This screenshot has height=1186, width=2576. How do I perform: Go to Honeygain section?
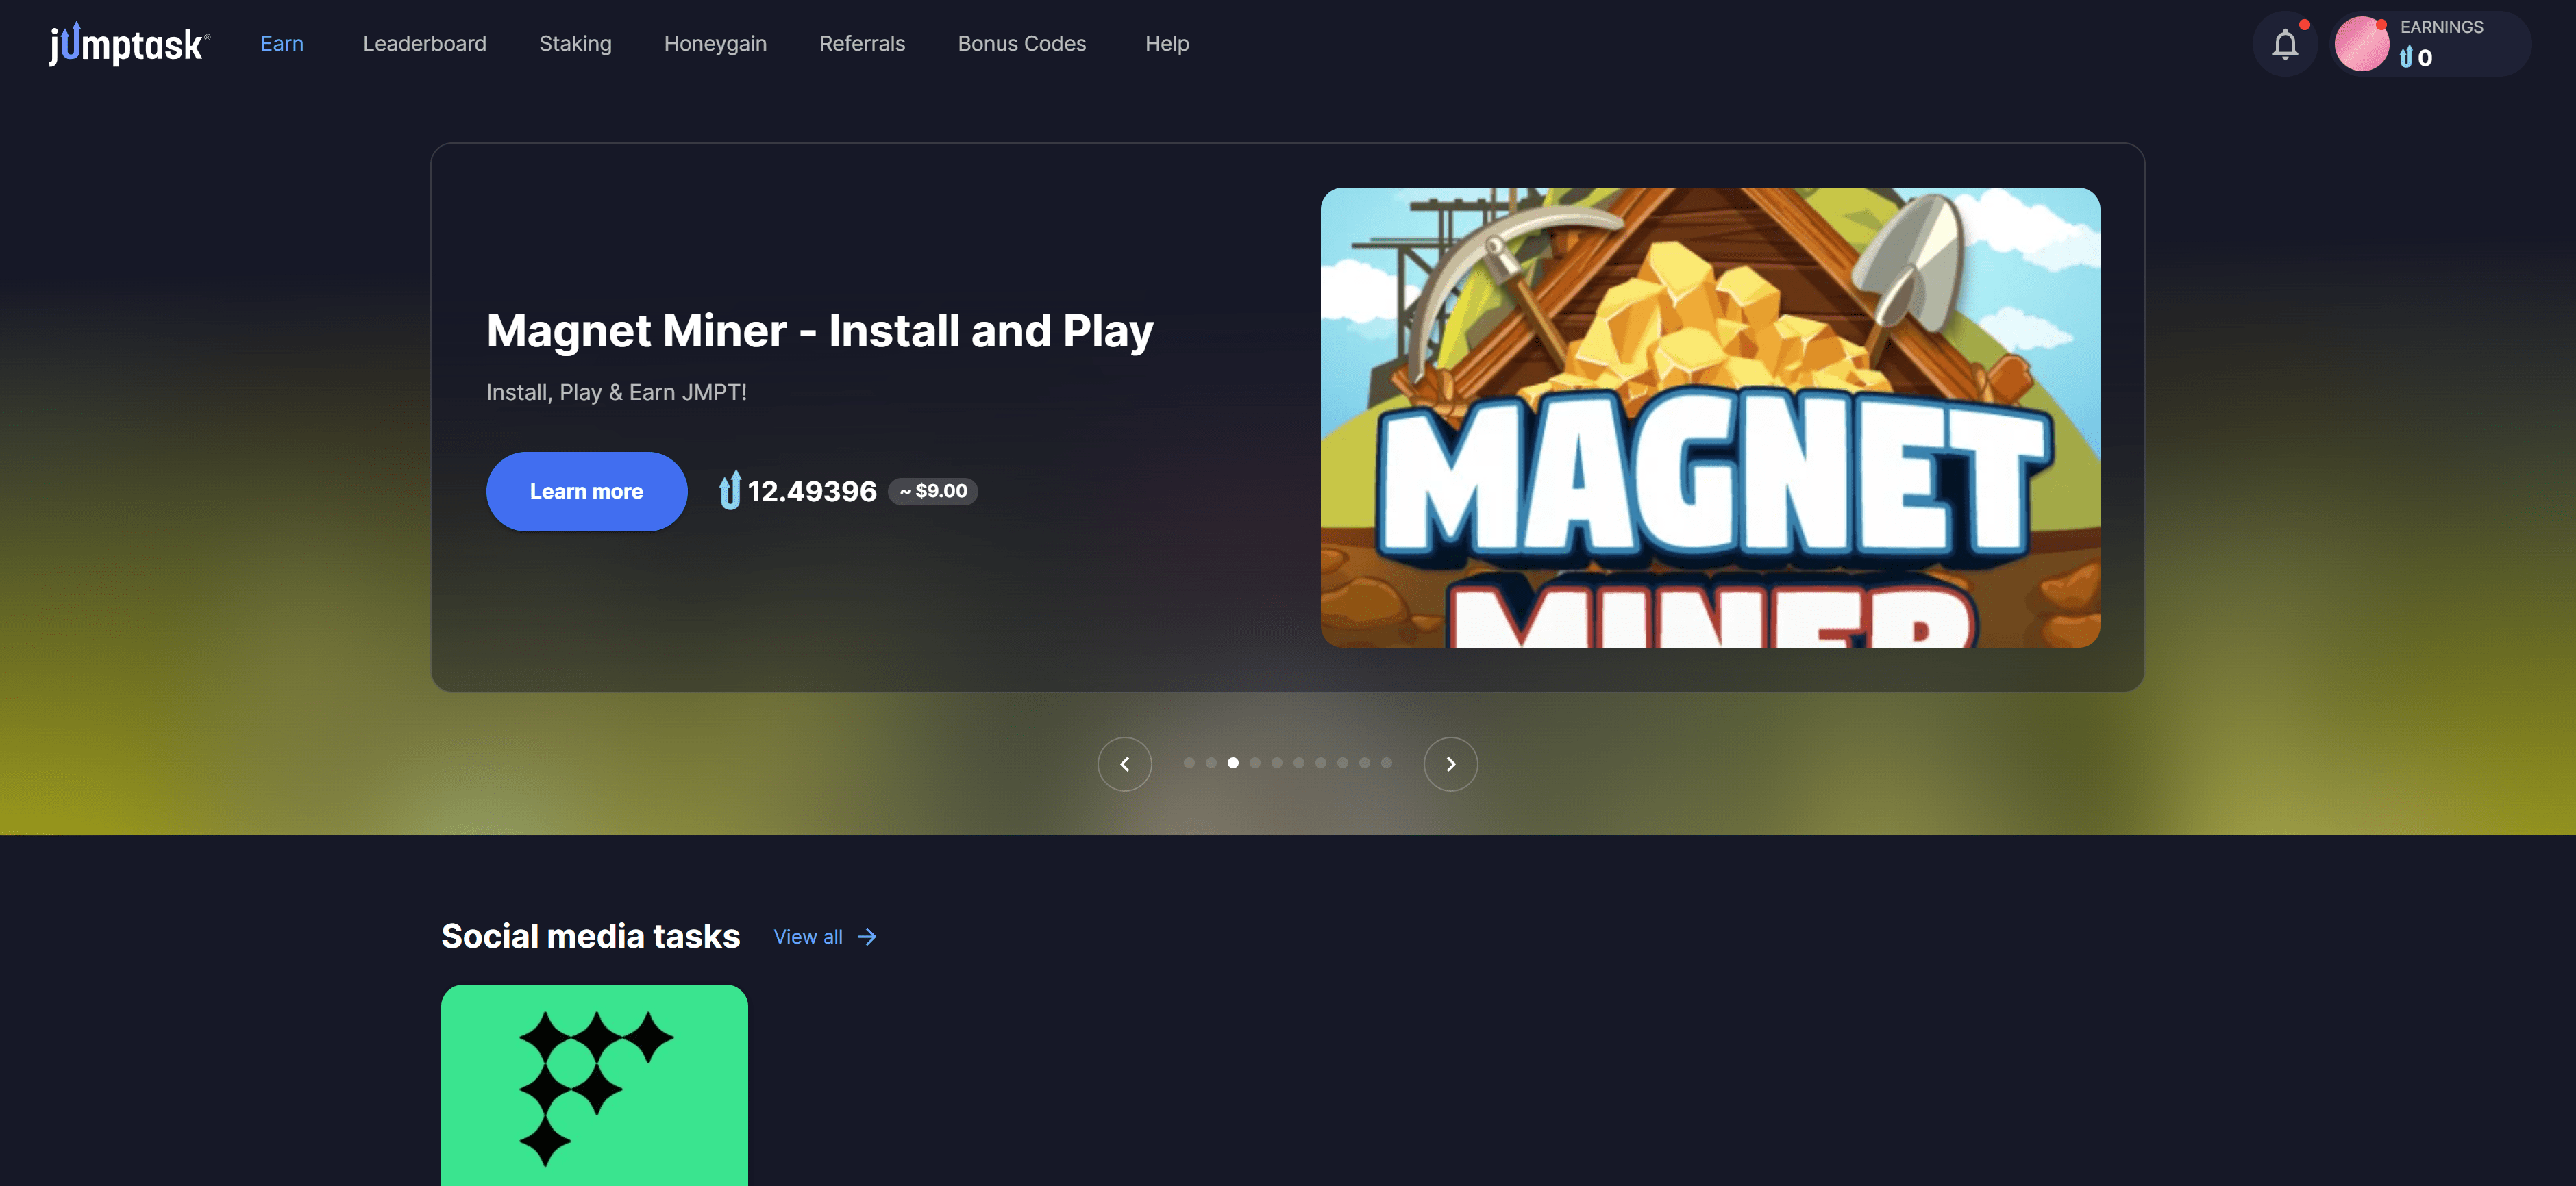point(715,44)
